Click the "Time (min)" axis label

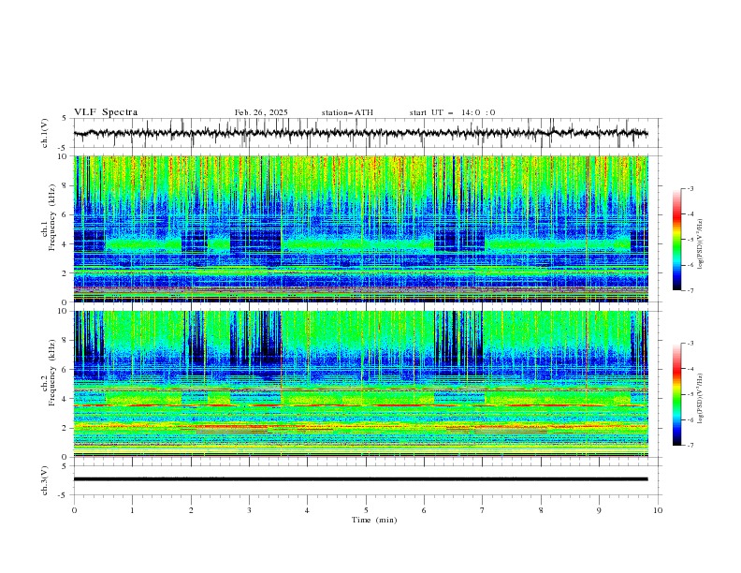[374, 520]
